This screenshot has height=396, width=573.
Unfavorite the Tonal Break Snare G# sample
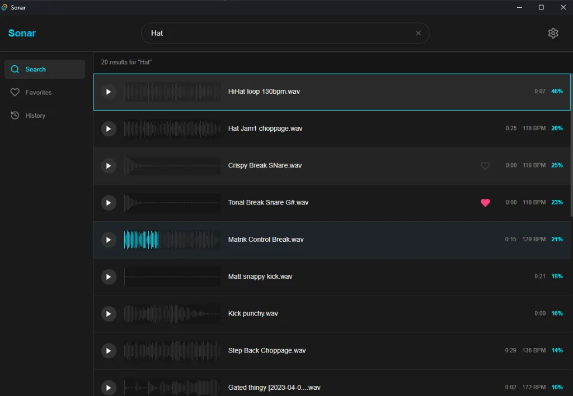(485, 203)
